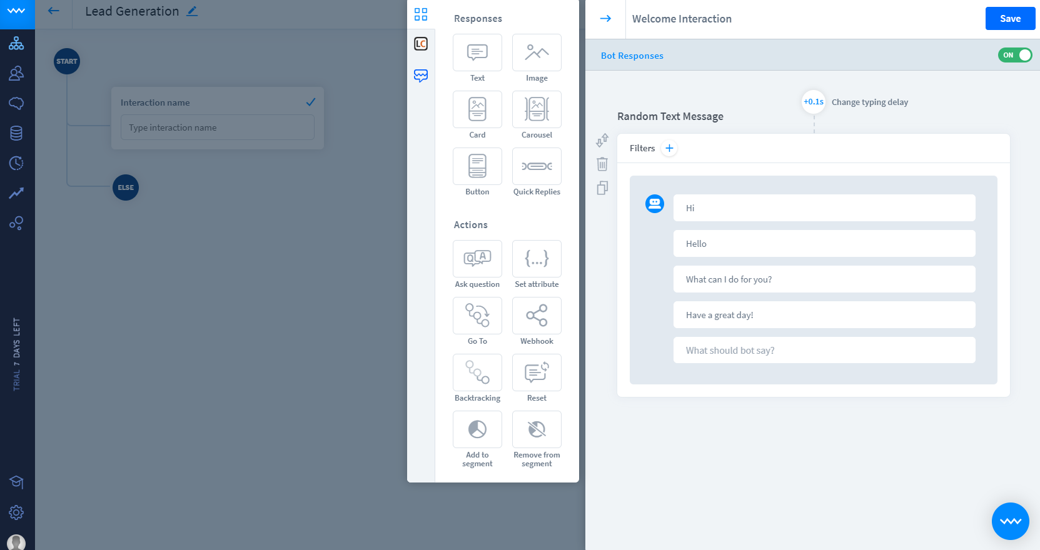
Task: Select the START node
Action: pyautogui.click(x=67, y=61)
